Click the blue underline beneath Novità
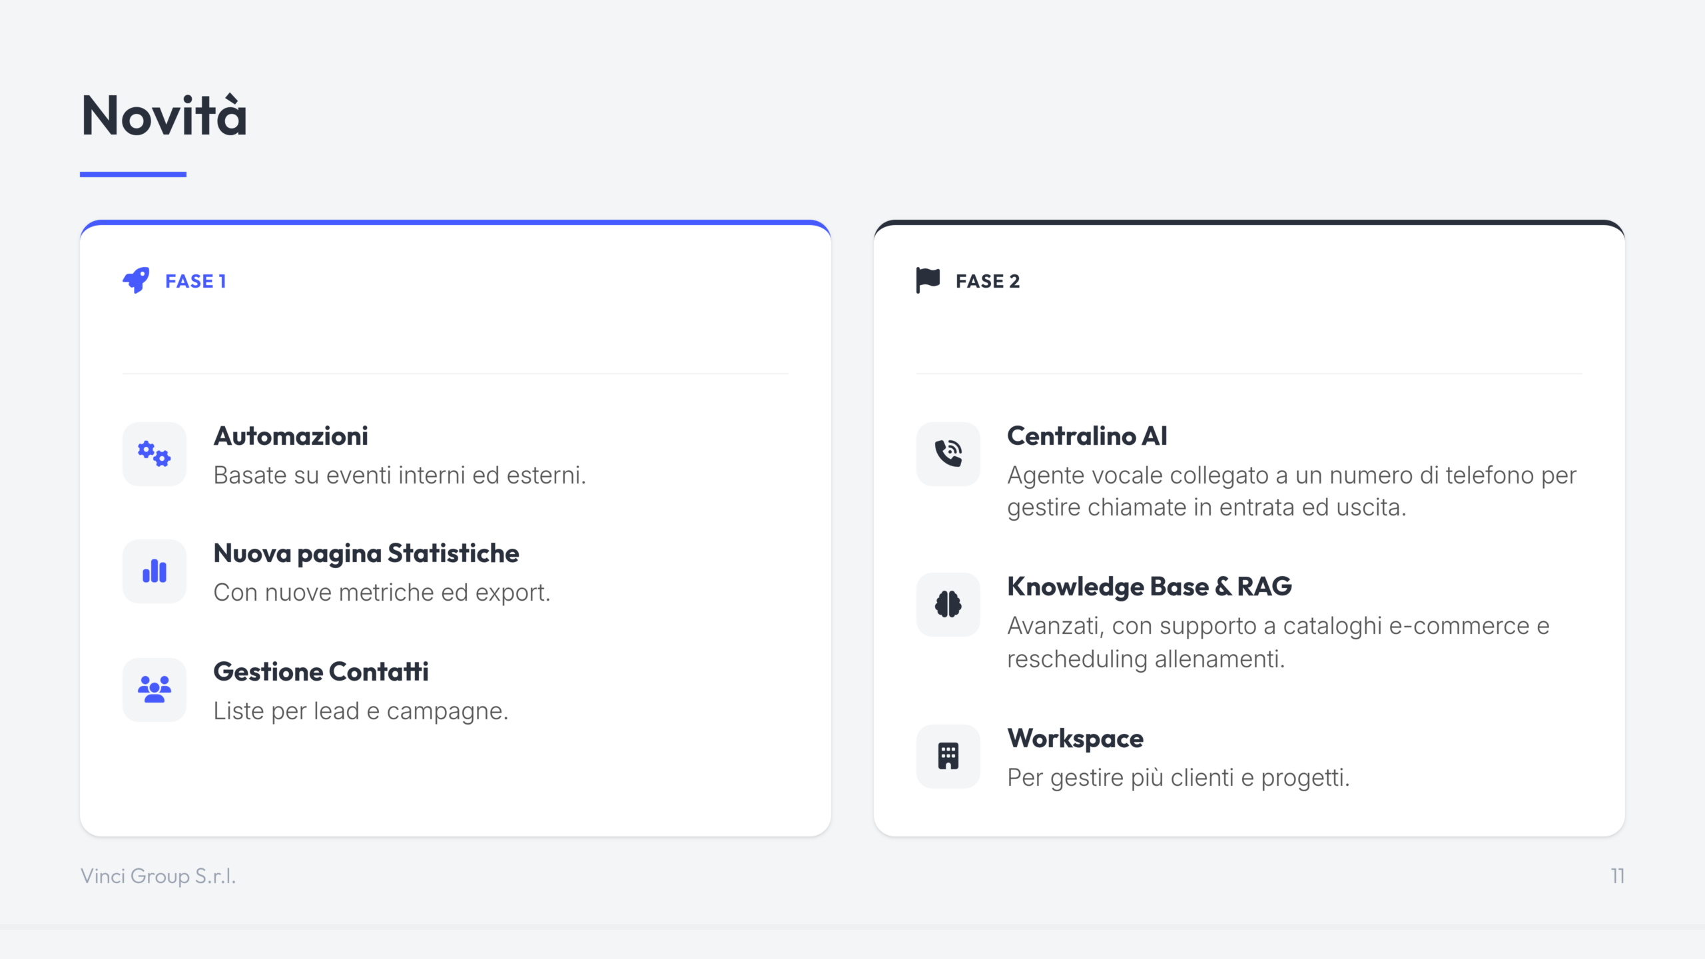Image resolution: width=1705 pixels, height=959 pixels. click(133, 174)
